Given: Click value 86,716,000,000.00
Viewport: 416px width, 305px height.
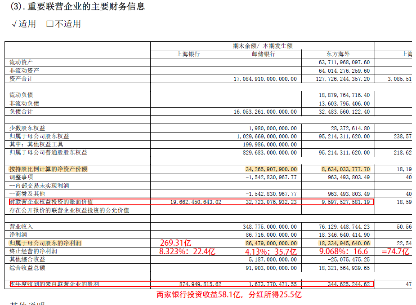Looking at the screenshot, I should pos(271,235).
